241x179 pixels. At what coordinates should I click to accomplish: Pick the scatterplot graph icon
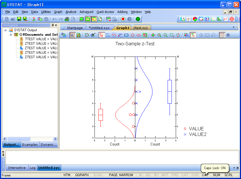click(213, 19)
